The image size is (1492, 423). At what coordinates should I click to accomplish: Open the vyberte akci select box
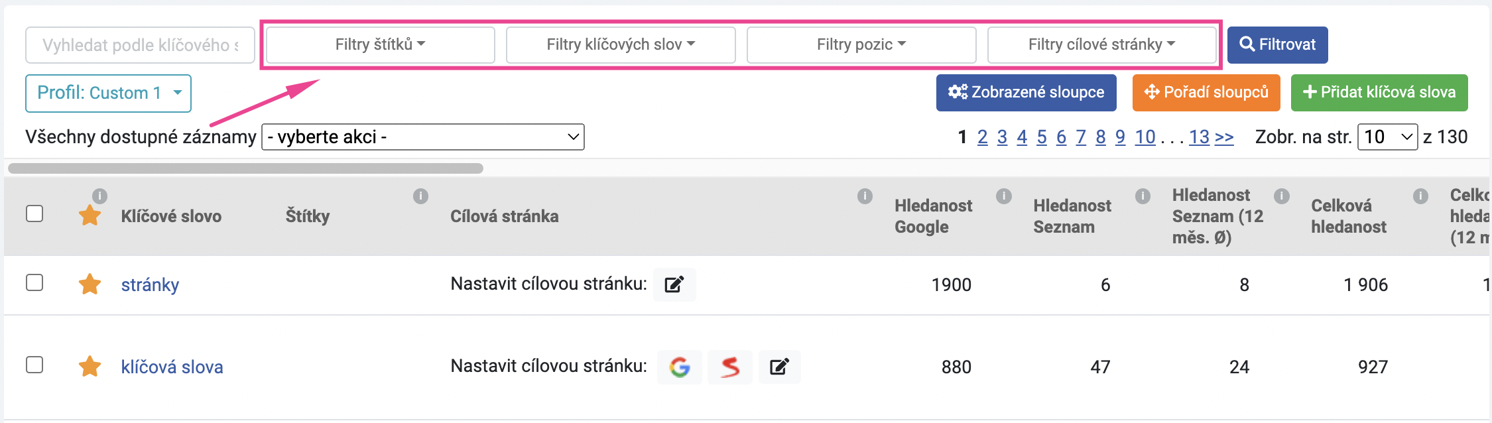click(x=423, y=137)
